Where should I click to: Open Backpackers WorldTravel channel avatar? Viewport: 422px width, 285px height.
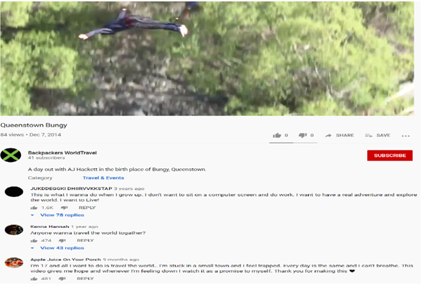[x=11, y=155]
